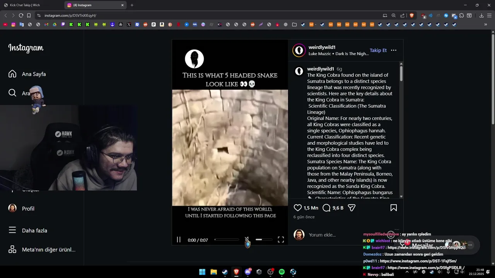Click the Instagram logo in the sidebar
The image size is (495, 278).
26,48
